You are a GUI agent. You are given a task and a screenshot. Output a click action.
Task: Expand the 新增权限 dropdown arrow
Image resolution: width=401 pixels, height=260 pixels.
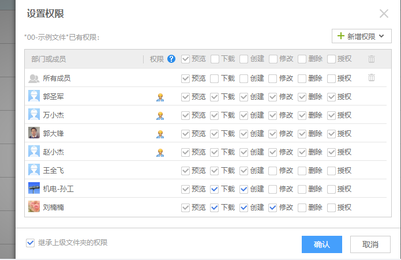click(x=381, y=36)
